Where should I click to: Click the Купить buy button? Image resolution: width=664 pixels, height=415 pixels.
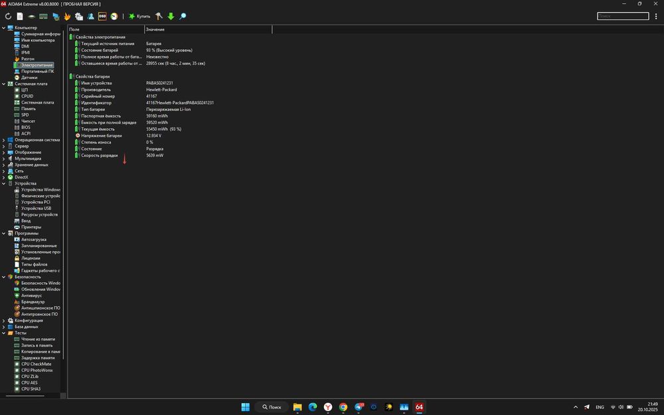(139, 16)
